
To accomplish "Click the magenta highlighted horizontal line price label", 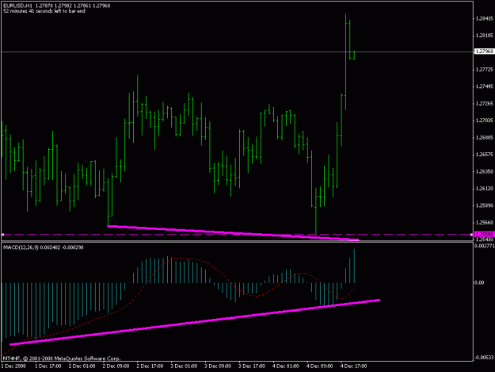I will pos(484,235).
